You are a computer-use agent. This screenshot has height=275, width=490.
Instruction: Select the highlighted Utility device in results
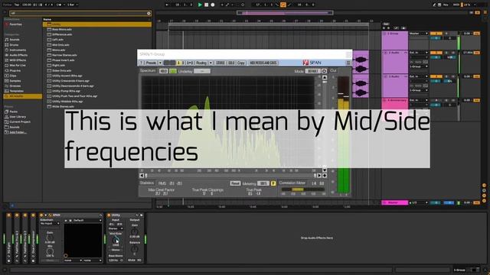tap(97, 24)
